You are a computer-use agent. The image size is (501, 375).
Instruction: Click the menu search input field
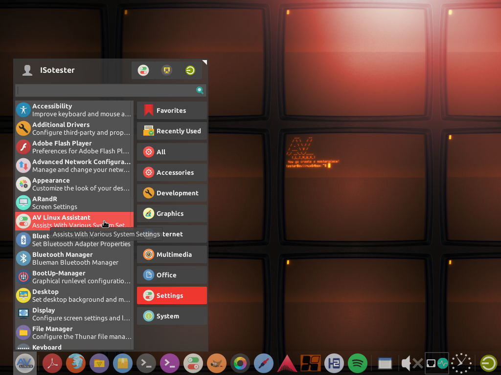click(x=106, y=90)
